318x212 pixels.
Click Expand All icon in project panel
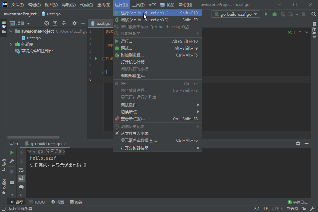pos(55,23)
